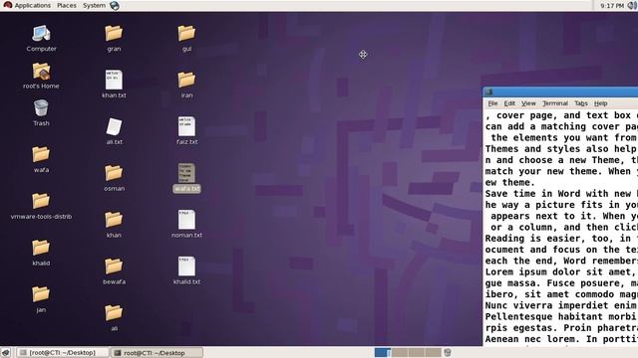Select the bewafa folder icon
638x358 pixels.
[114, 267]
